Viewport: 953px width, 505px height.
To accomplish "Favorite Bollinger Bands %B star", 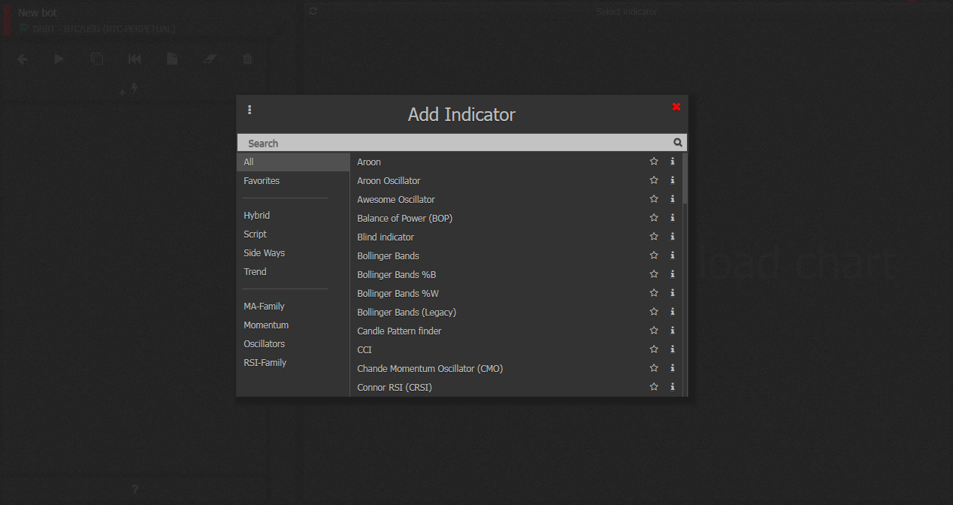I will 654,274.
